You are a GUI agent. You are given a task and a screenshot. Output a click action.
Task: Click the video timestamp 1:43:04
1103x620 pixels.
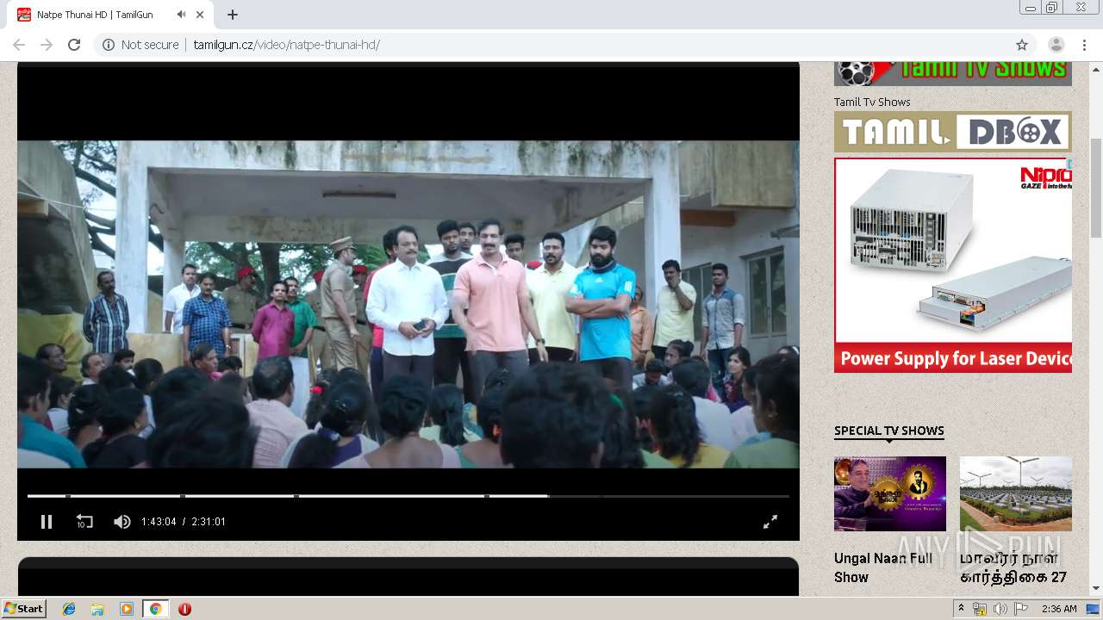click(x=159, y=522)
